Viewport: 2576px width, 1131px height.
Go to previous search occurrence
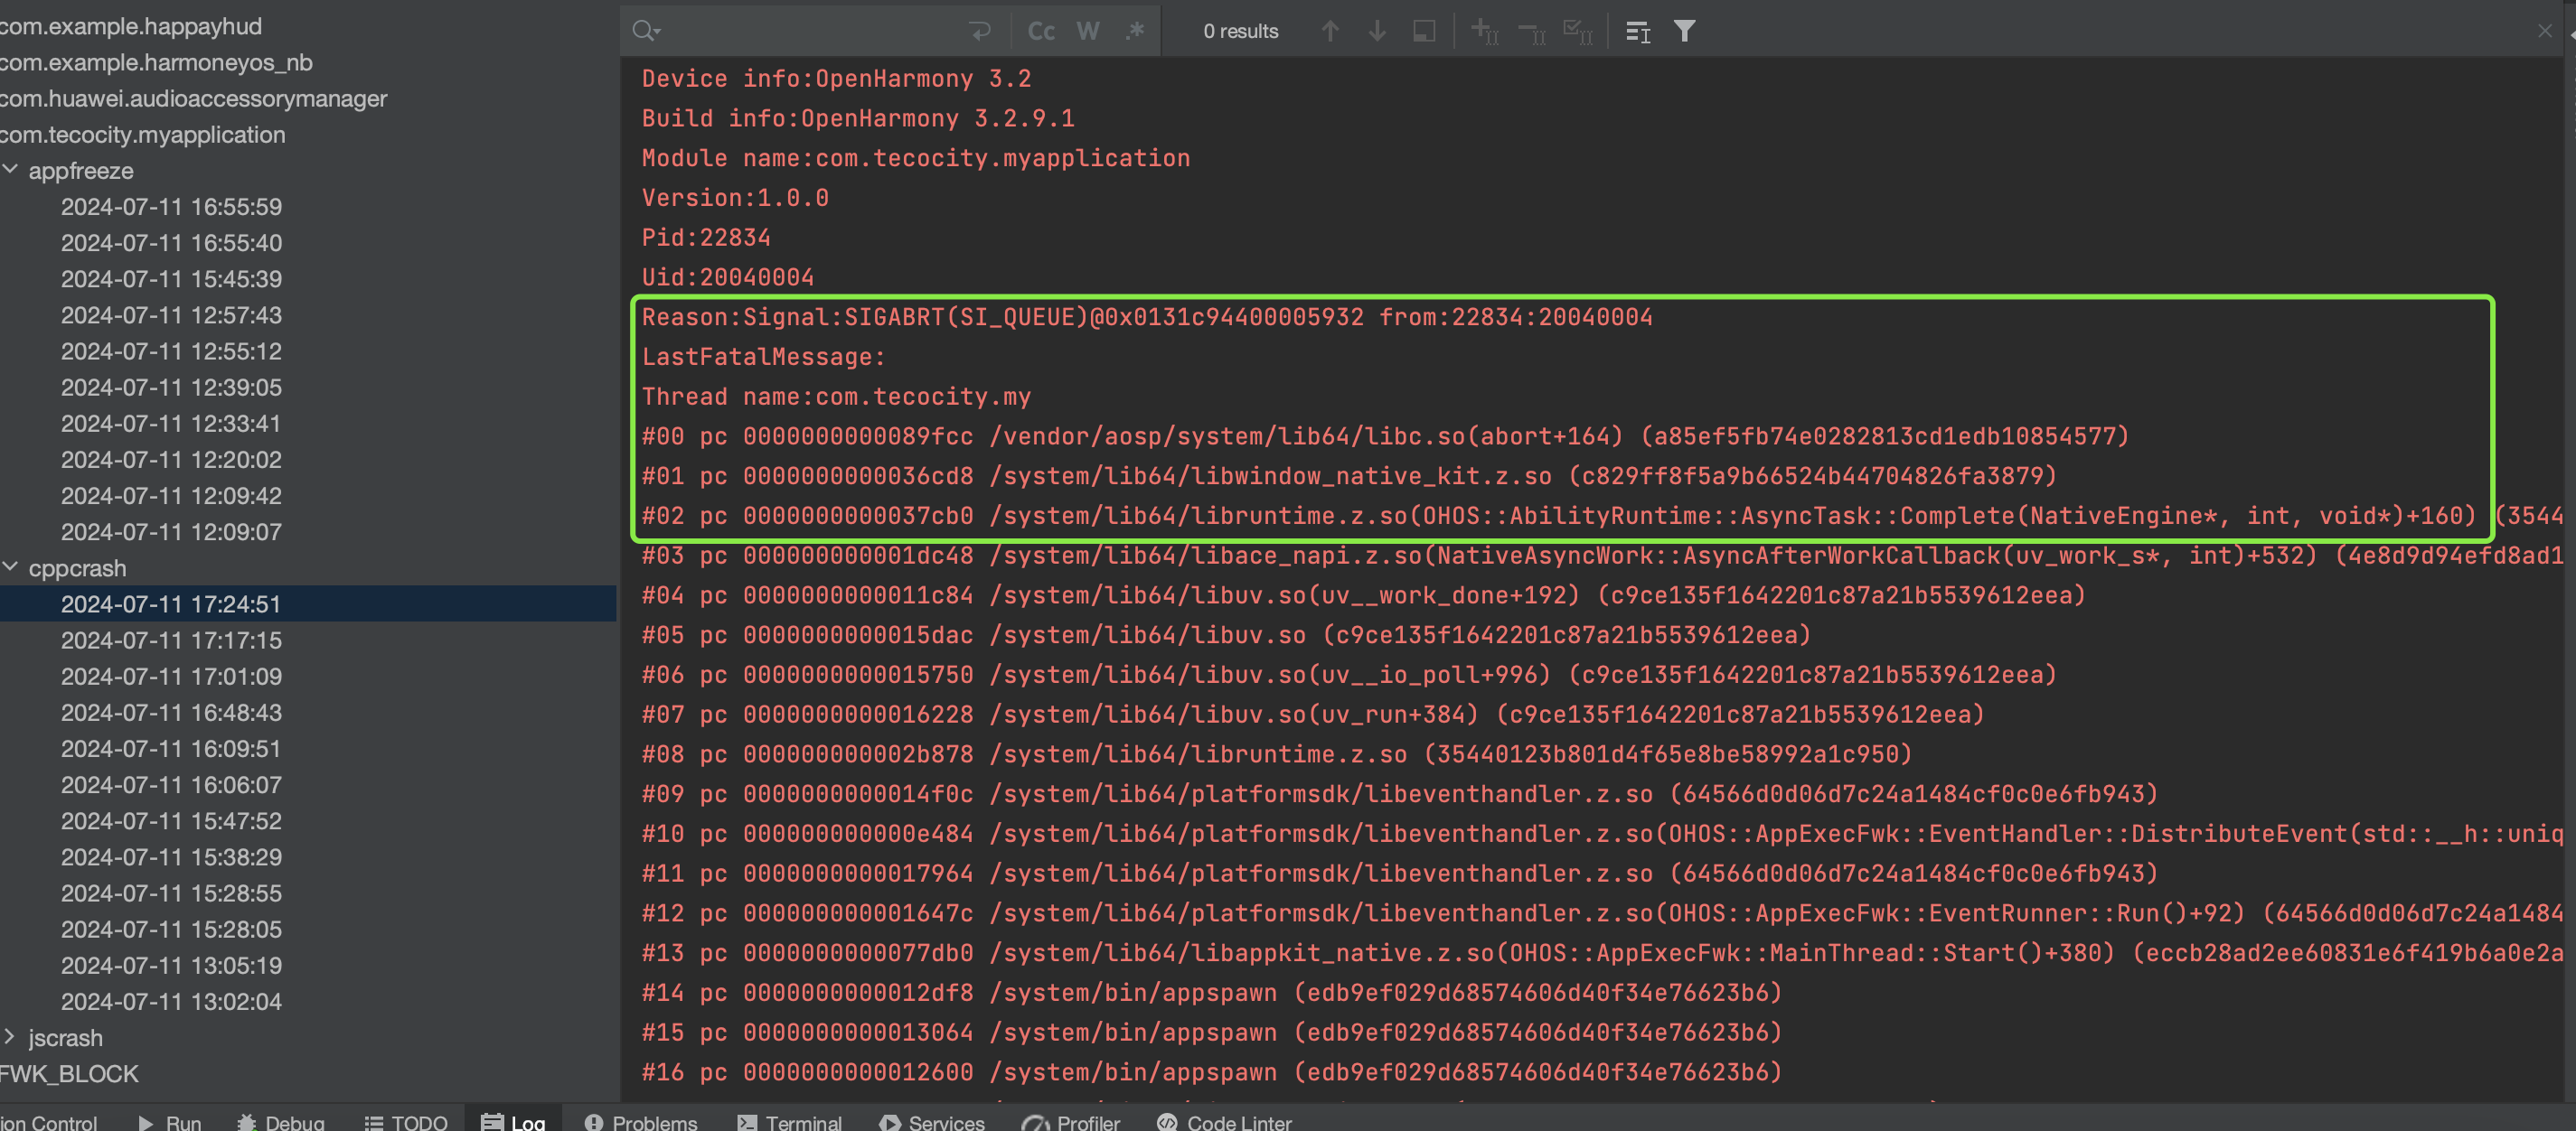[1330, 31]
